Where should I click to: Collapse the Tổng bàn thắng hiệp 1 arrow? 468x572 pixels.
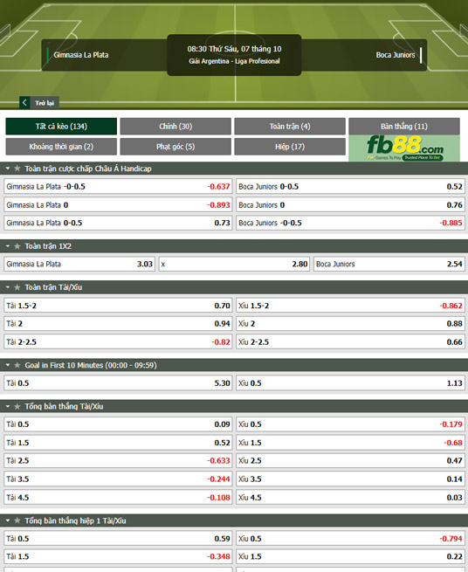[8, 520]
